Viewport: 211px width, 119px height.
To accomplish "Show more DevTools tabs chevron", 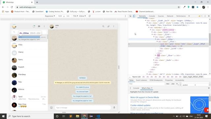I will coord(189,16).
